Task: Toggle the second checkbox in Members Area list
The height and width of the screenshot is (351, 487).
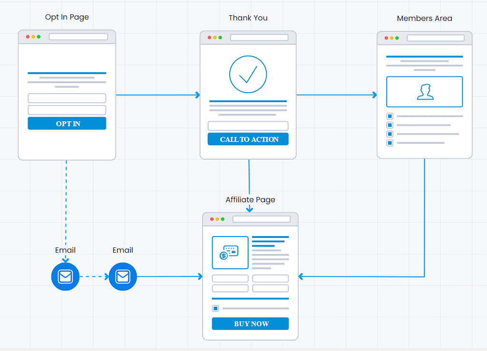Action: click(390, 125)
